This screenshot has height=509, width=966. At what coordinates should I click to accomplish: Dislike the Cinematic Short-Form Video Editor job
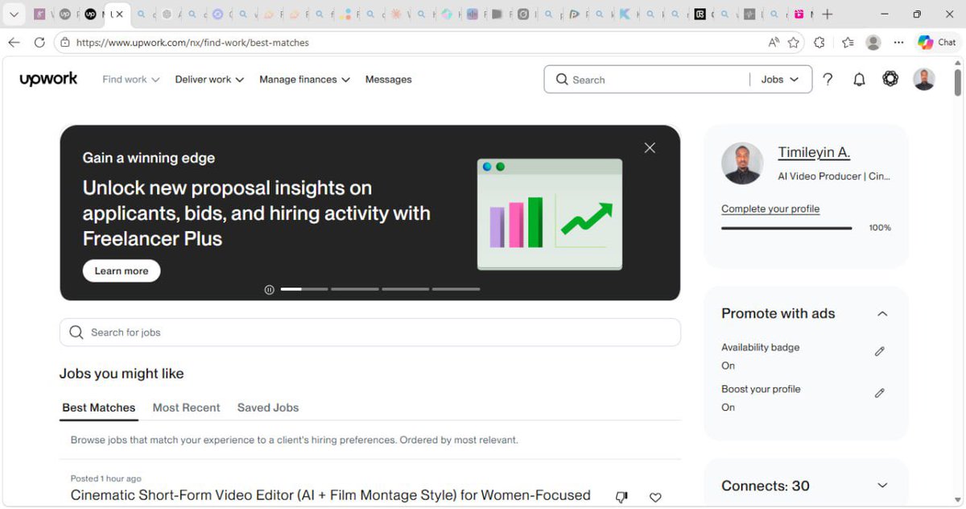pos(621,498)
